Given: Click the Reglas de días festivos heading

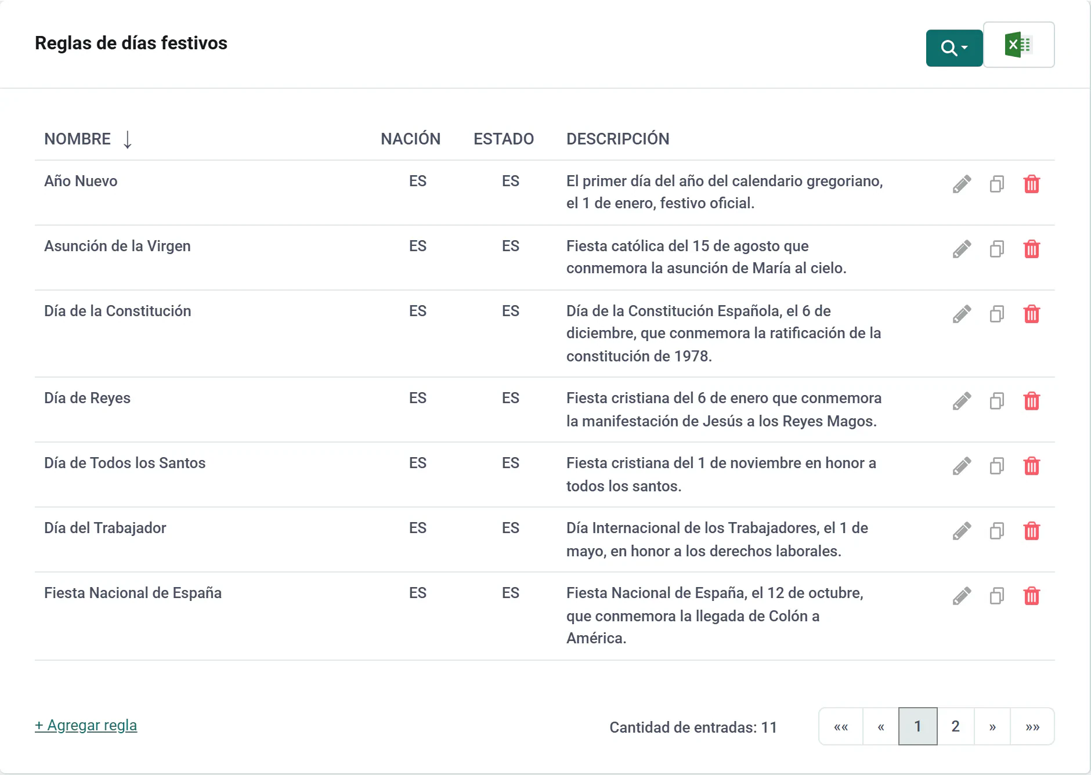Looking at the screenshot, I should click(x=131, y=44).
